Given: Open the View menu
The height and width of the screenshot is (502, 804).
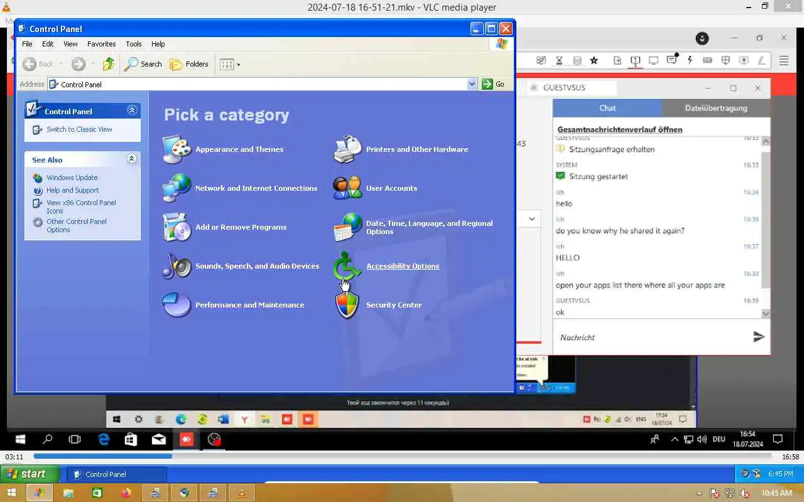Looking at the screenshot, I should (x=70, y=44).
